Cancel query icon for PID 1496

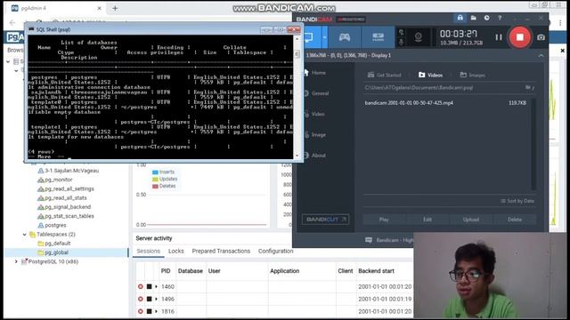coord(141,299)
